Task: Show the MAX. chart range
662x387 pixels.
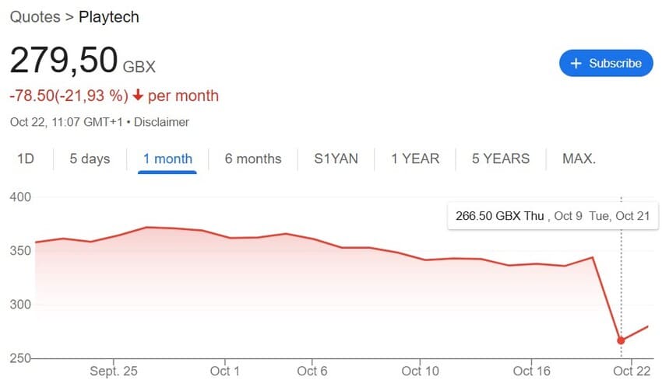Action: (x=579, y=159)
